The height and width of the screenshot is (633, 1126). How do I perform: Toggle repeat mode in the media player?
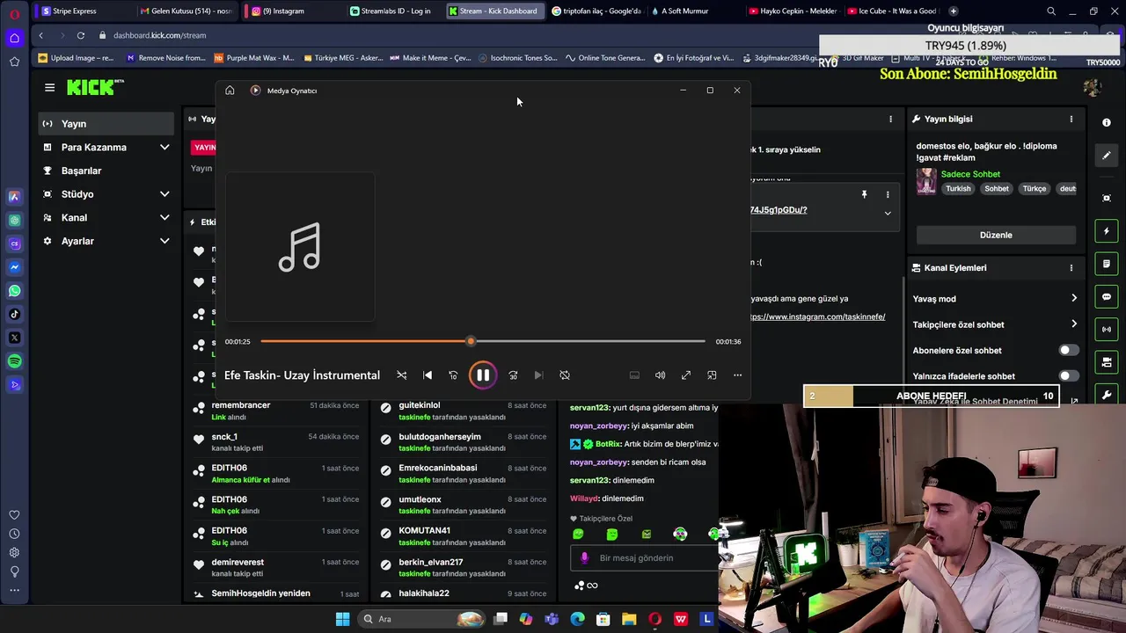[565, 375]
